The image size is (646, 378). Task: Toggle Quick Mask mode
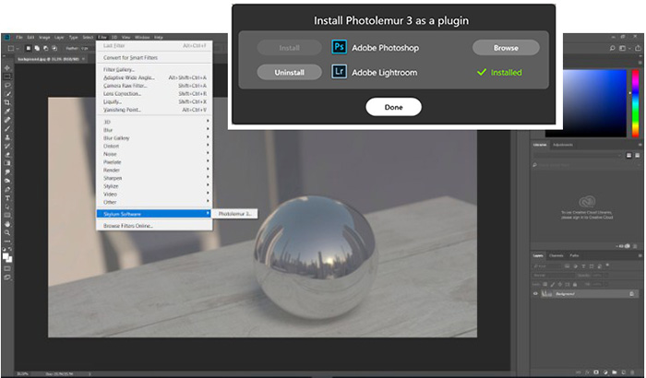pos(7,268)
